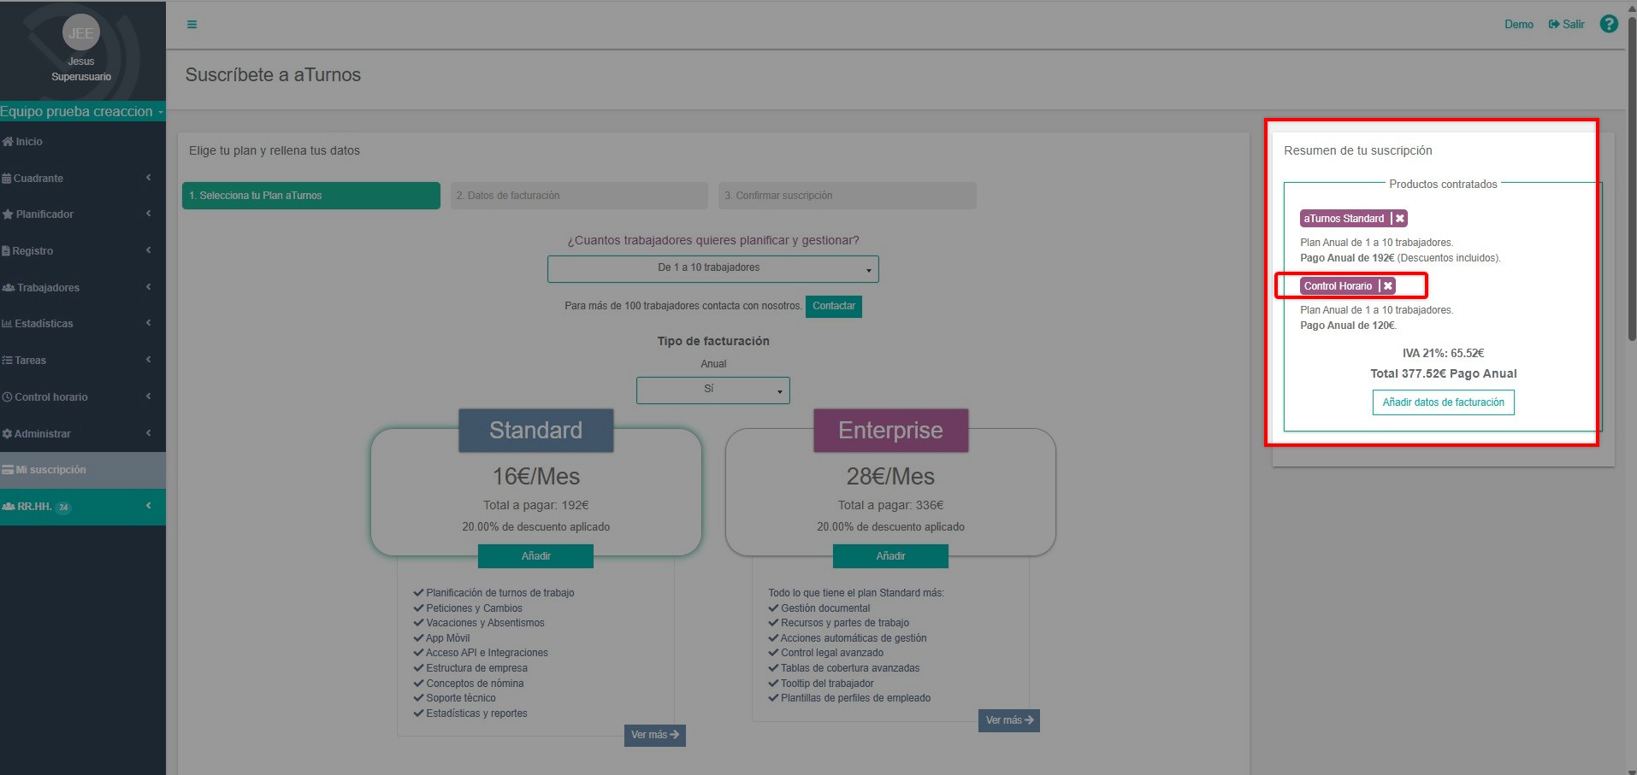Open the Equipo prueba creaccion team selector
This screenshot has width=1637, height=775.
coord(81,112)
